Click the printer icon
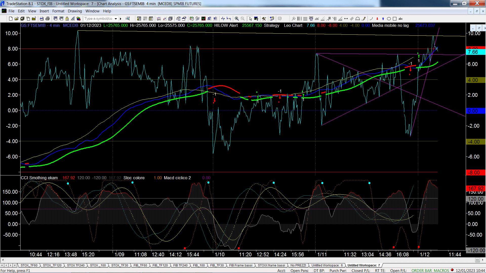The height and width of the screenshot is (273, 486). click(x=47, y=19)
